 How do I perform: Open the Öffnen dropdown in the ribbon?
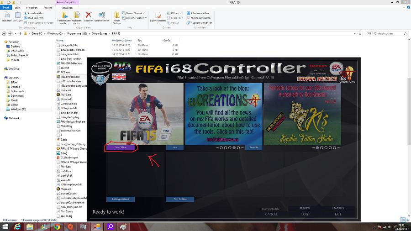pos(174,13)
